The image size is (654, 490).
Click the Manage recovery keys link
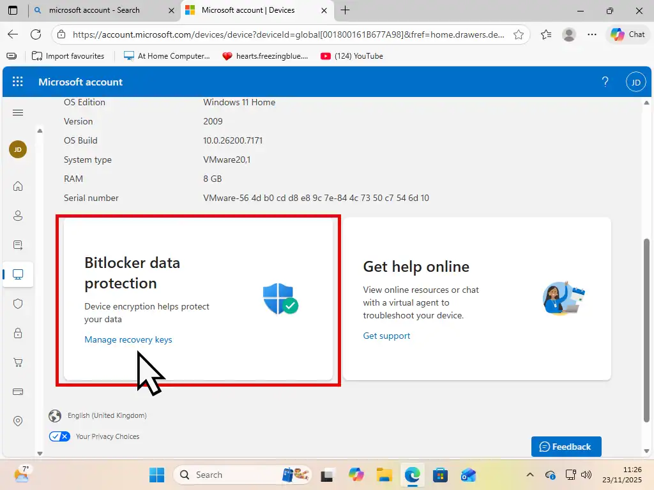click(x=128, y=339)
